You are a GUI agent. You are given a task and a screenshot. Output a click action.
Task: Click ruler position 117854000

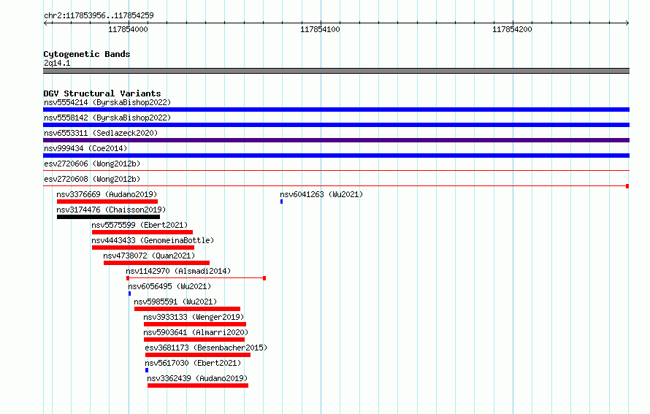(128, 29)
